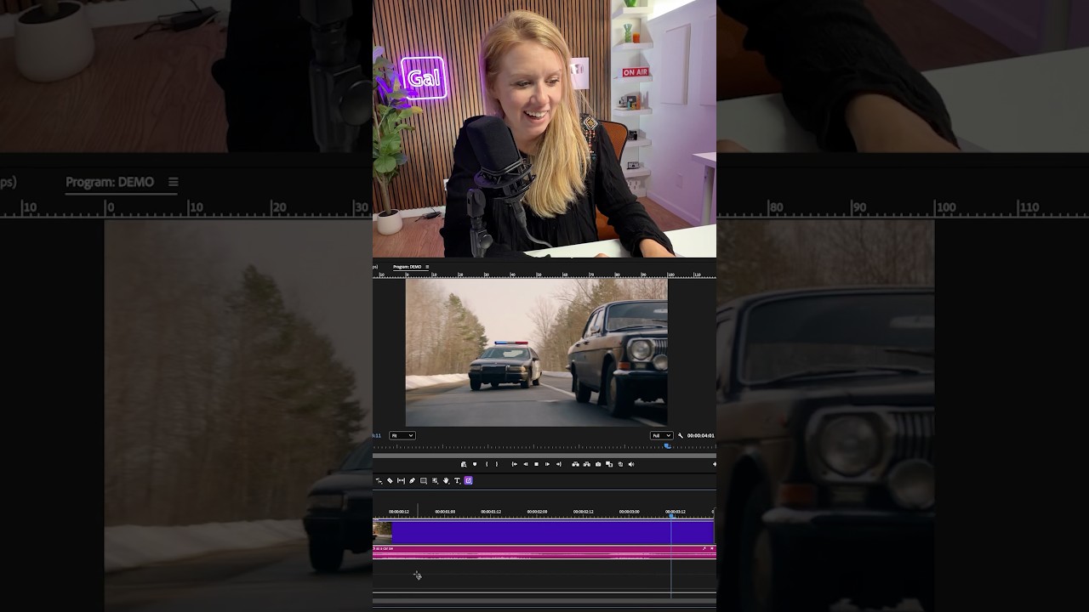The image size is (1089, 612).
Task: Click the Add Marker button
Action: [x=475, y=464]
